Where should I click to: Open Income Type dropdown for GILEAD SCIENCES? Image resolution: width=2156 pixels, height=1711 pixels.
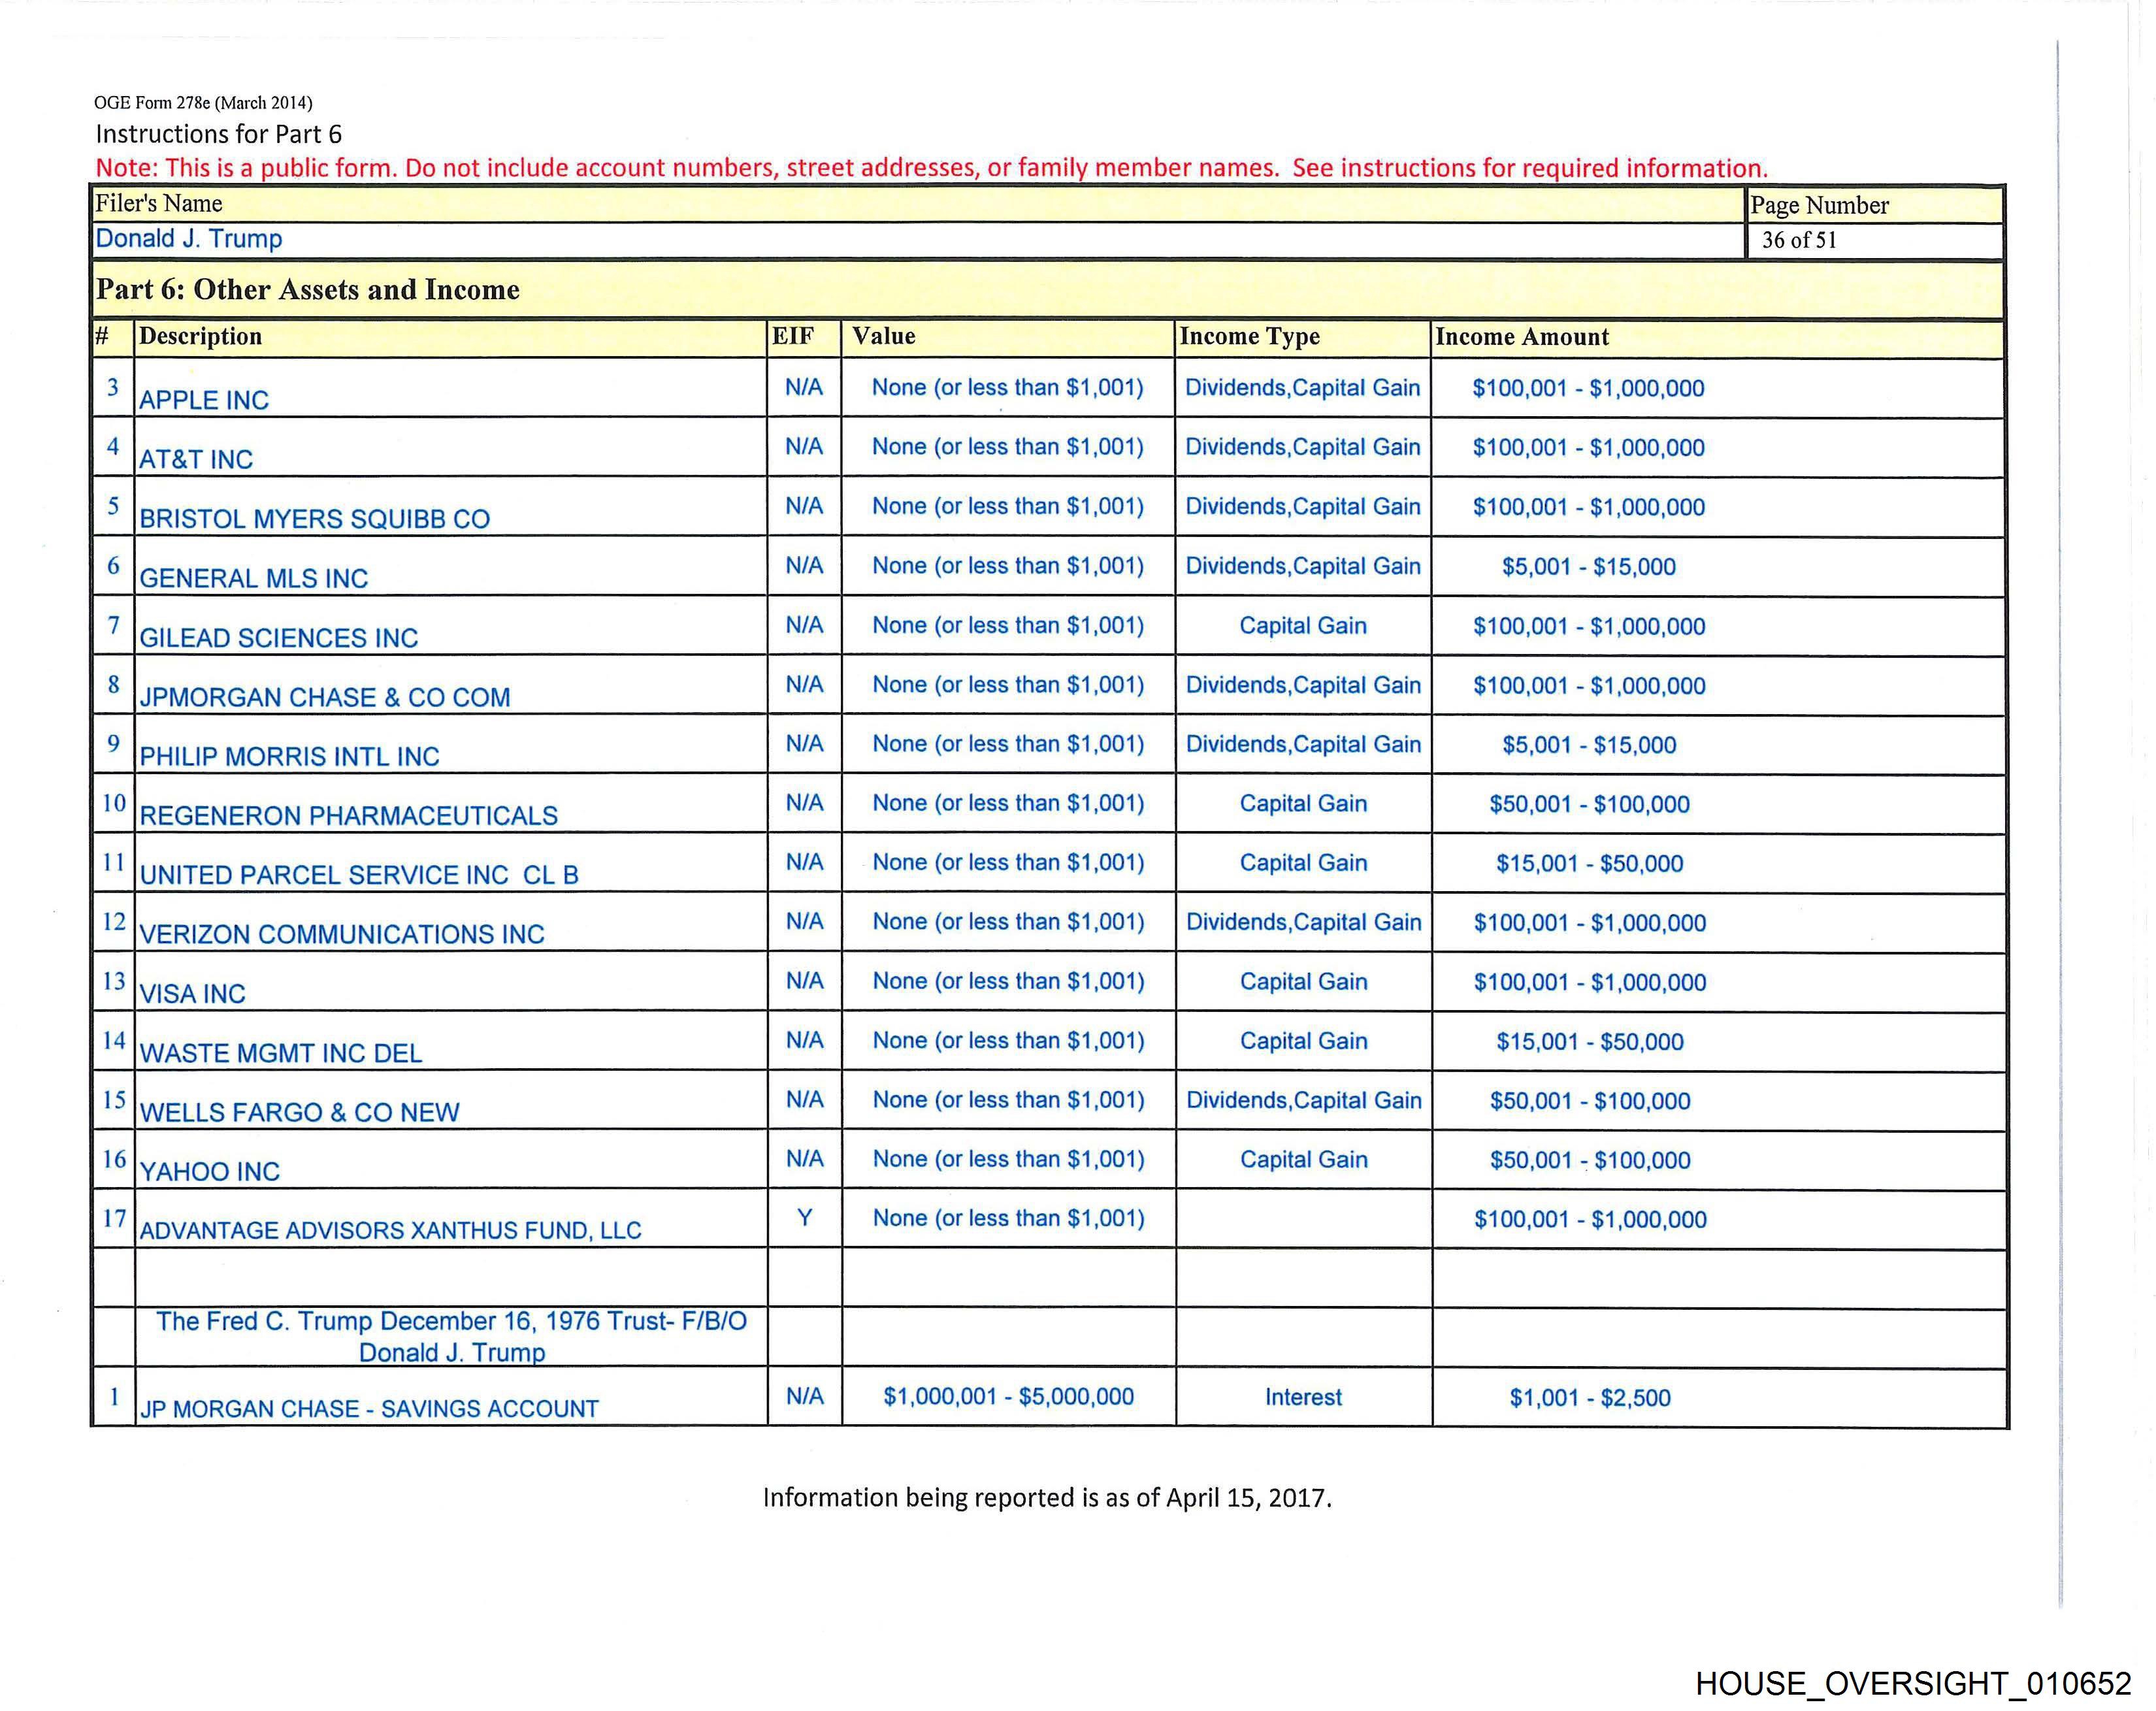tap(1302, 626)
